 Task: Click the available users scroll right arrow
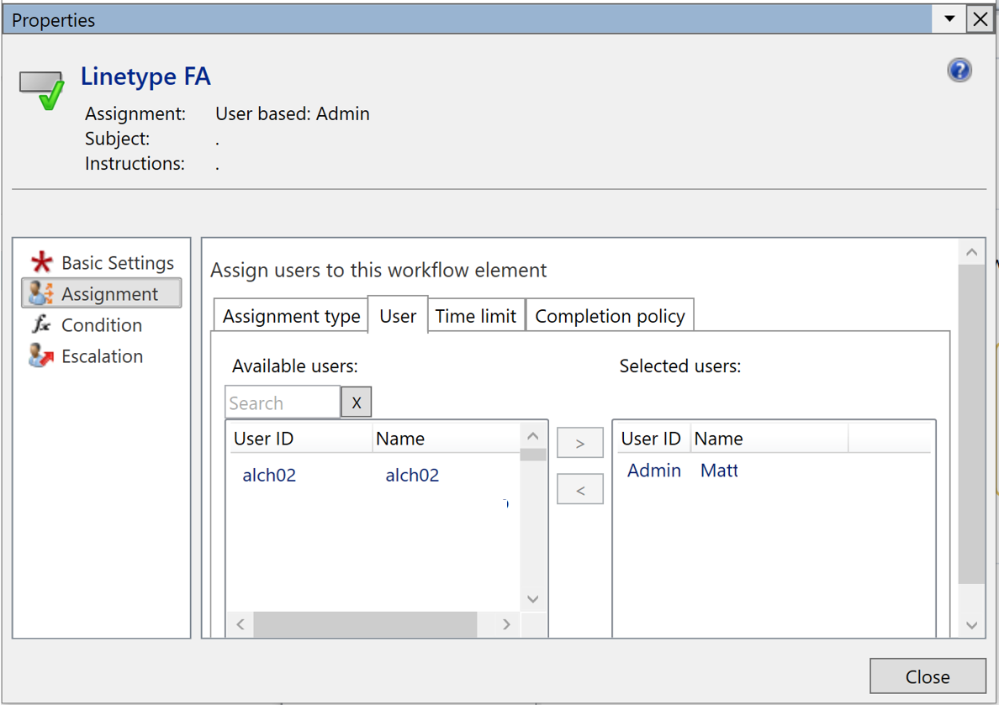pos(506,624)
